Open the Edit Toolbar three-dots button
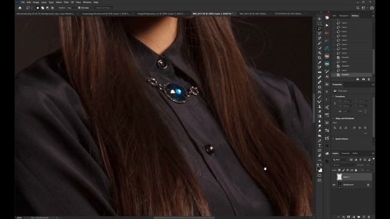390x219 pixels. tap(319, 160)
